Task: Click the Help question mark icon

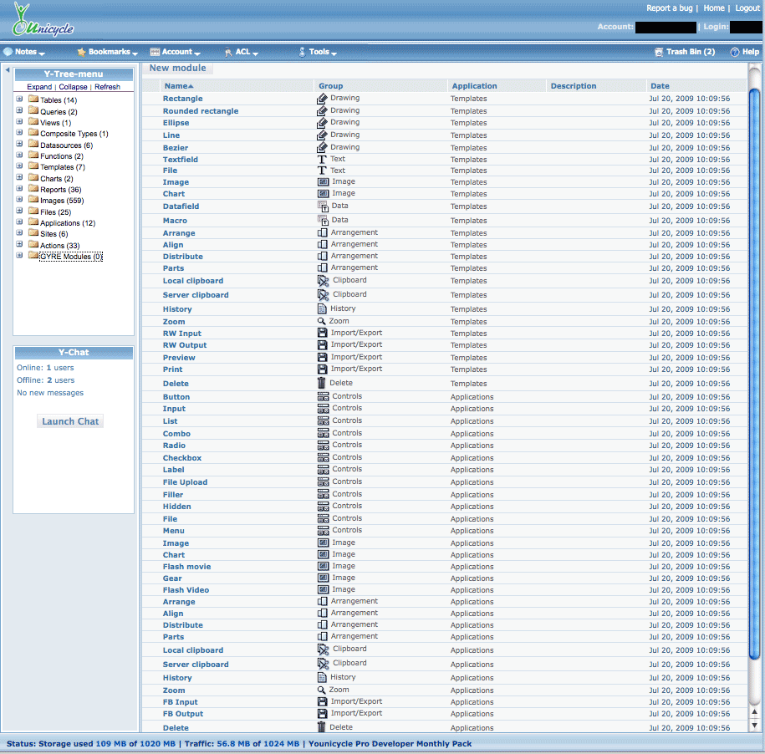Action: tap(735, 52)
